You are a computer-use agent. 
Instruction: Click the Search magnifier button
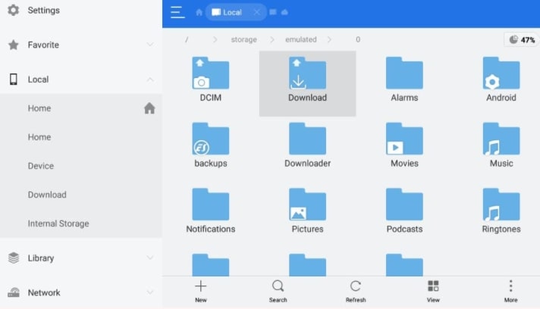tap(278, 291)
